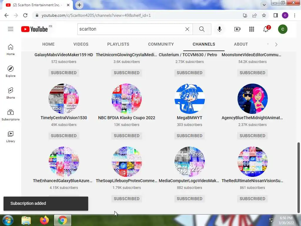Click the search magnifier button
Image resolution: width=301 pixels, height=226 pixels.
202,29
